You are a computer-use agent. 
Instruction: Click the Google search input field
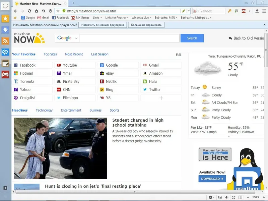[129, 38]
